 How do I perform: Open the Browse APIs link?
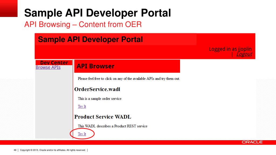(x=48, y=68)
